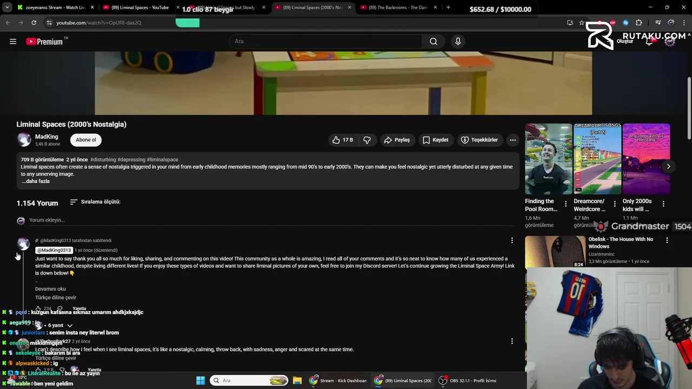The width and height of the screenshot is (692, 389).
Task: Expand the 6 yanıt replies
Action: (x=61, y=326)
